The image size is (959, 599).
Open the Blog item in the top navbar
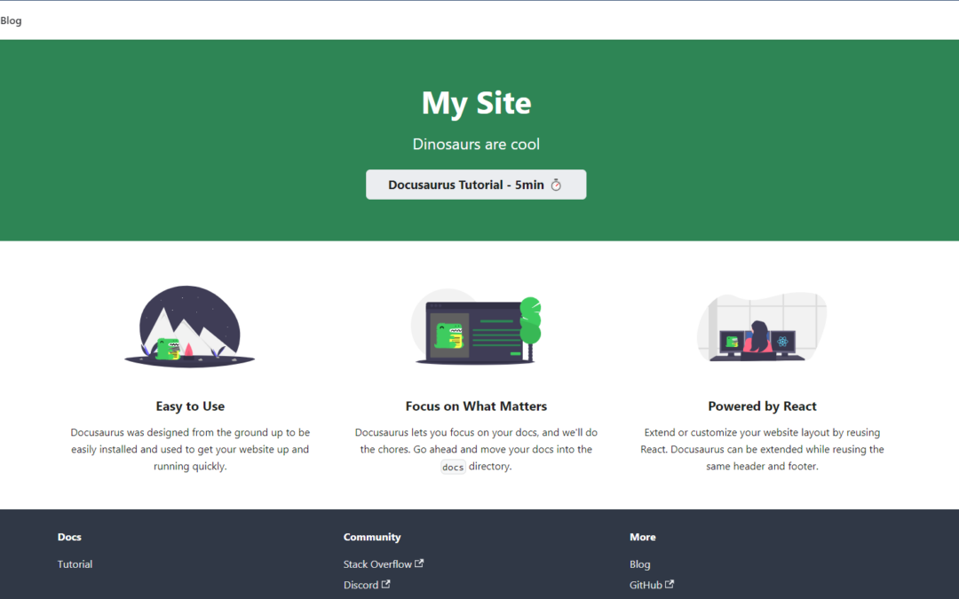pos(12,20)
